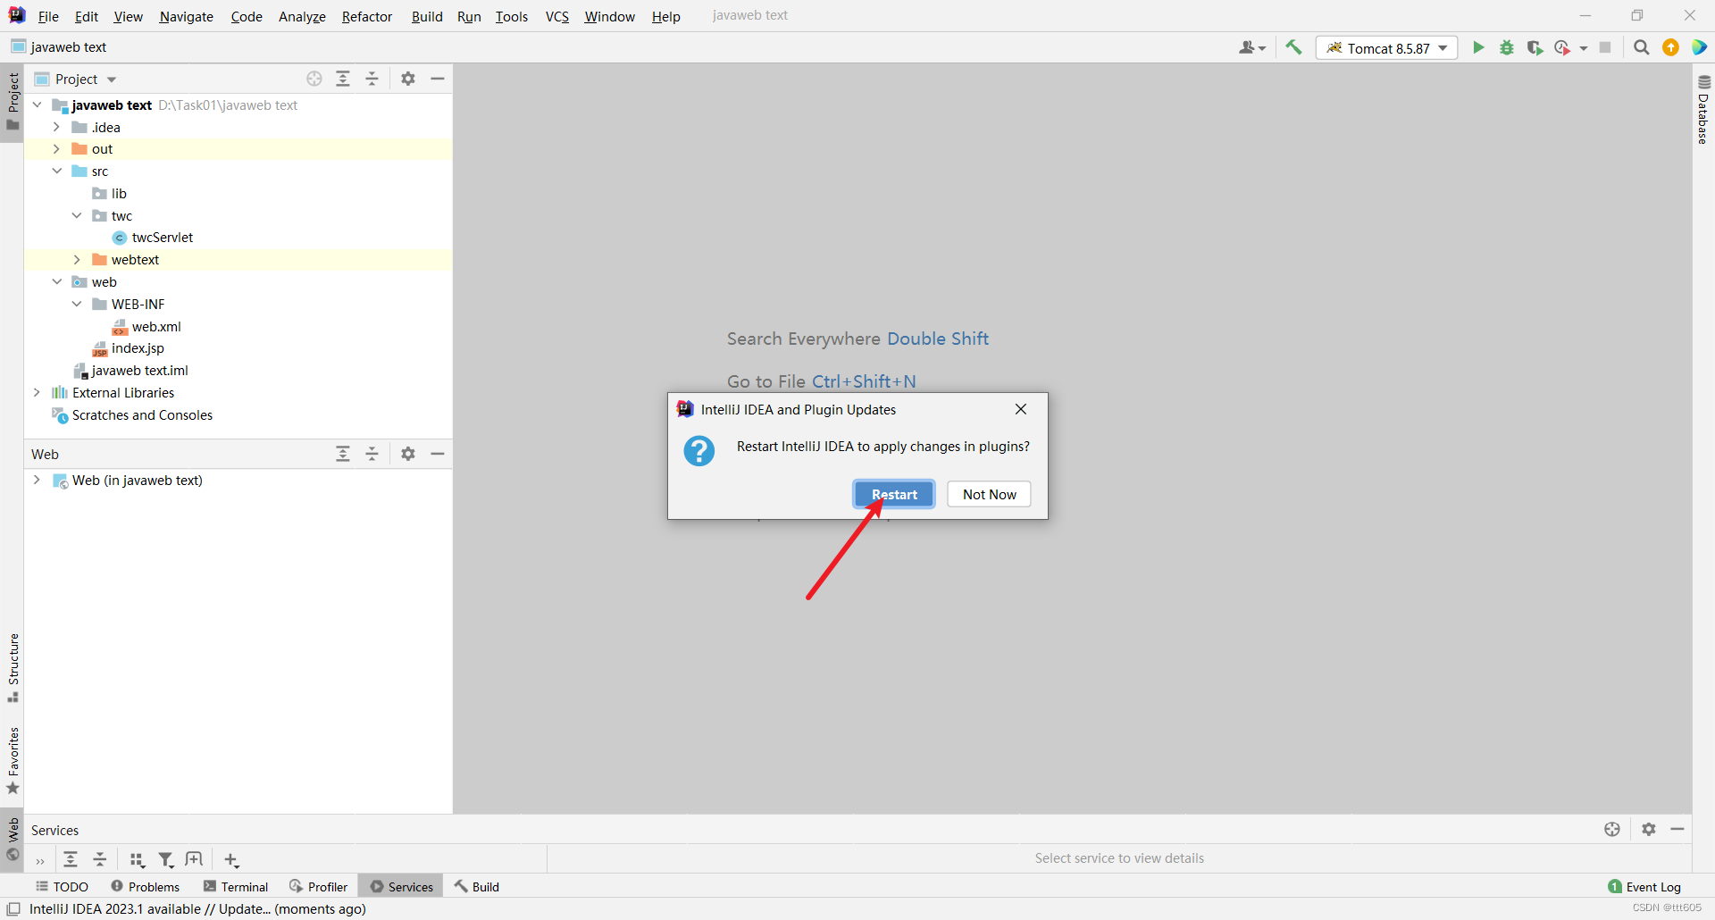Select web.xml in the project tree

pyautogui.click(x=155, y=326)
